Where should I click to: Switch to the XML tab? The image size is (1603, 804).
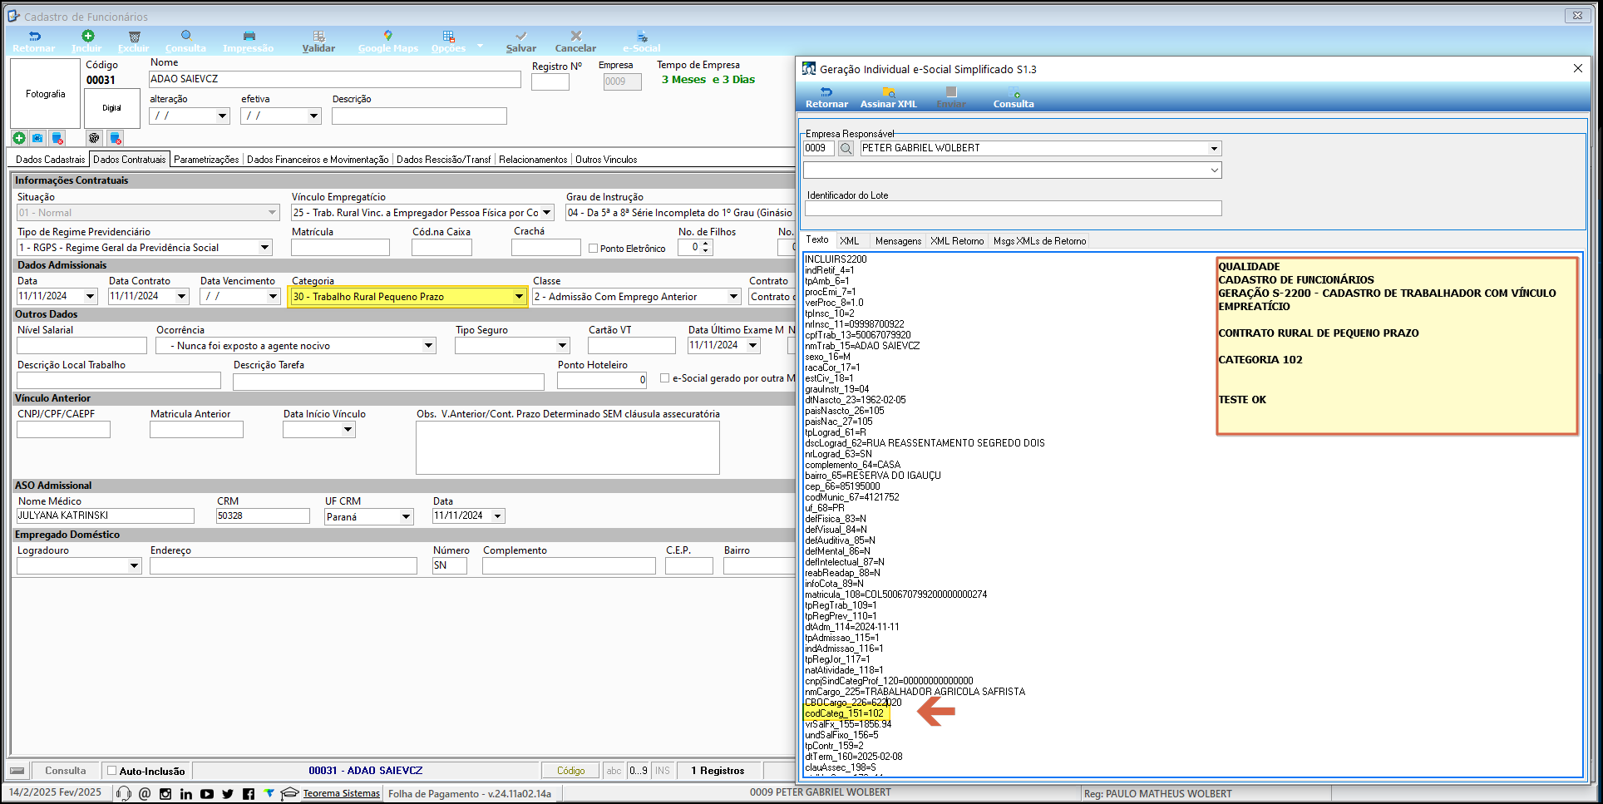850,241
